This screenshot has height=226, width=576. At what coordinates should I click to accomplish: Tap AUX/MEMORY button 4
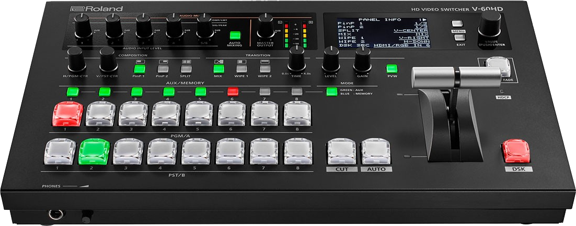[169, 92]
